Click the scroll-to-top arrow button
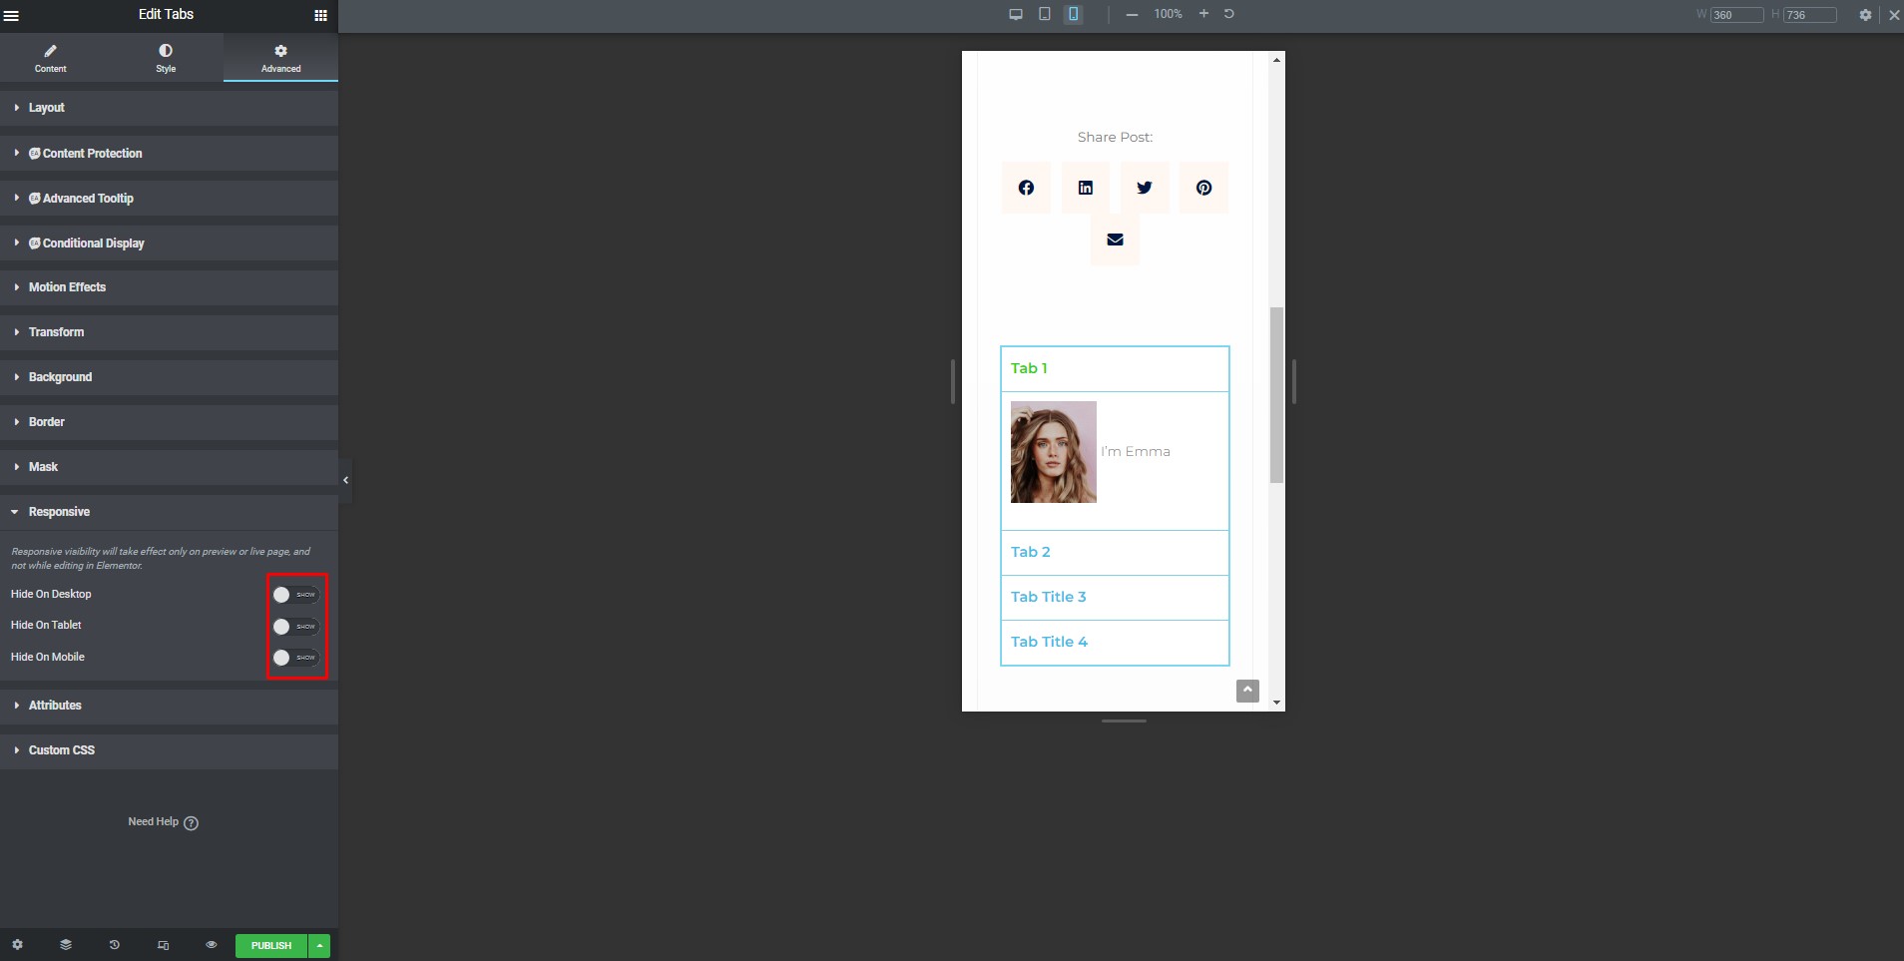 (1247, 691)
